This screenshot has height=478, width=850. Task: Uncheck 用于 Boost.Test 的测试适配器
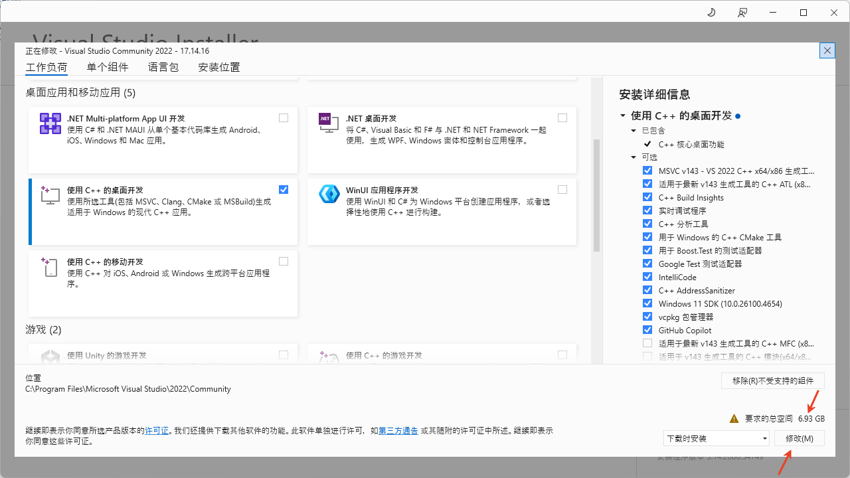click(x=647, y=250)
